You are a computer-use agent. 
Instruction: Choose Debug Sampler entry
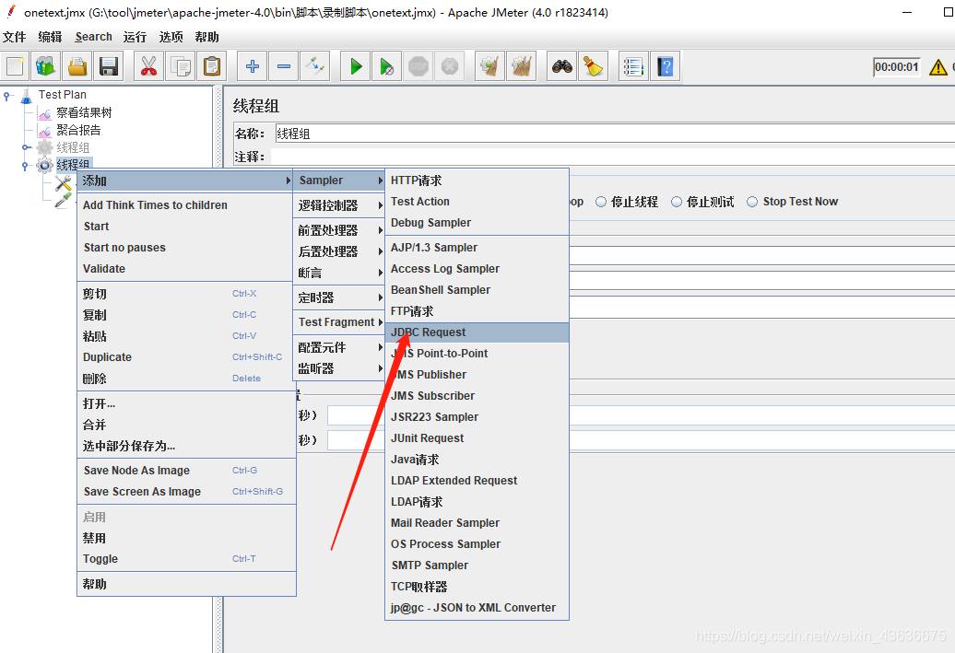[477, 223]
